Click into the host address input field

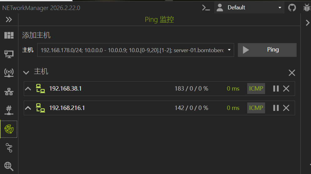point(131,50)
